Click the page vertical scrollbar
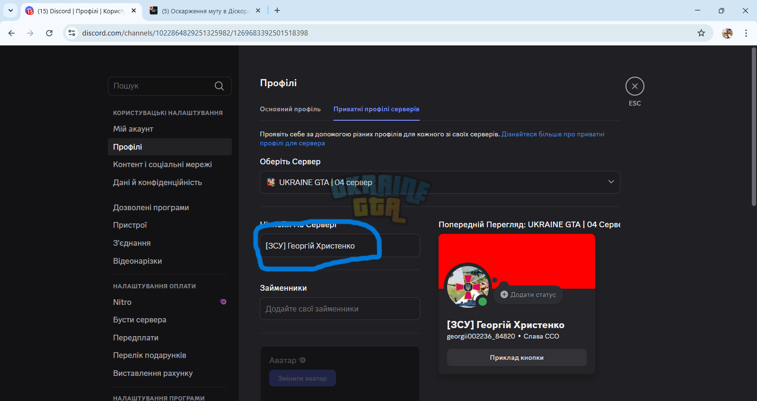Screen dimensions: 757x401 [754, 127]
